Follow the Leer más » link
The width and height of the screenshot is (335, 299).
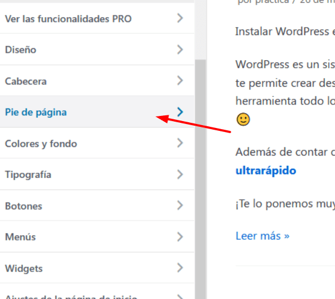pyautogui.click(x=262, y=236)
